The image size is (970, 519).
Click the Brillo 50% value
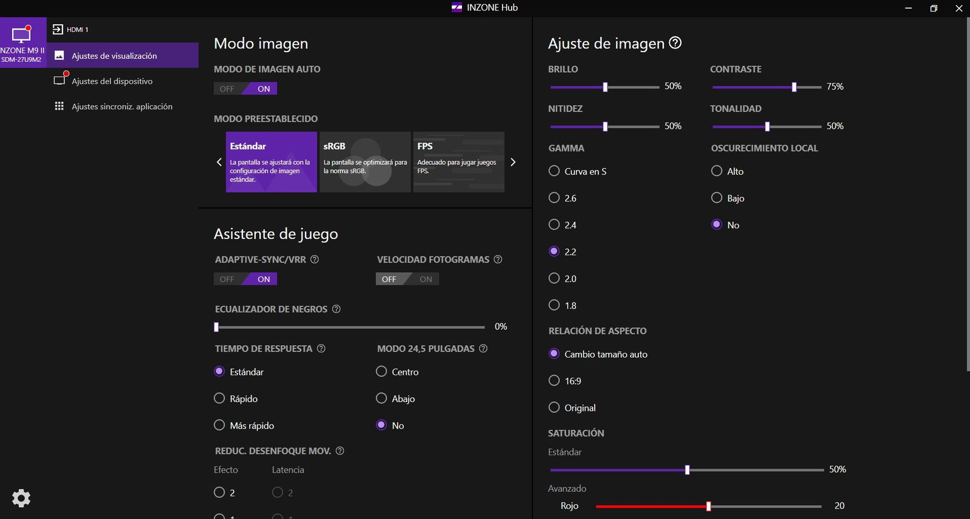[x=673, y=86]
